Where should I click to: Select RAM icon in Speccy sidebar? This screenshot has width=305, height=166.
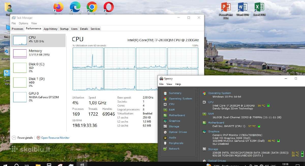click(x=165, y=110)
